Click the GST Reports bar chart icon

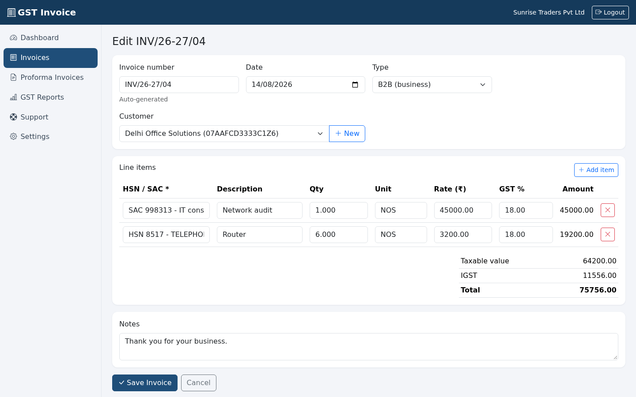13,97
